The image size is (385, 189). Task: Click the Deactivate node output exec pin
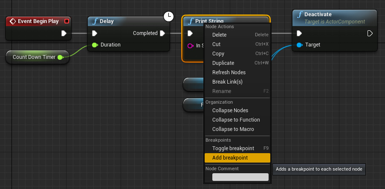[x=370, y=33]
